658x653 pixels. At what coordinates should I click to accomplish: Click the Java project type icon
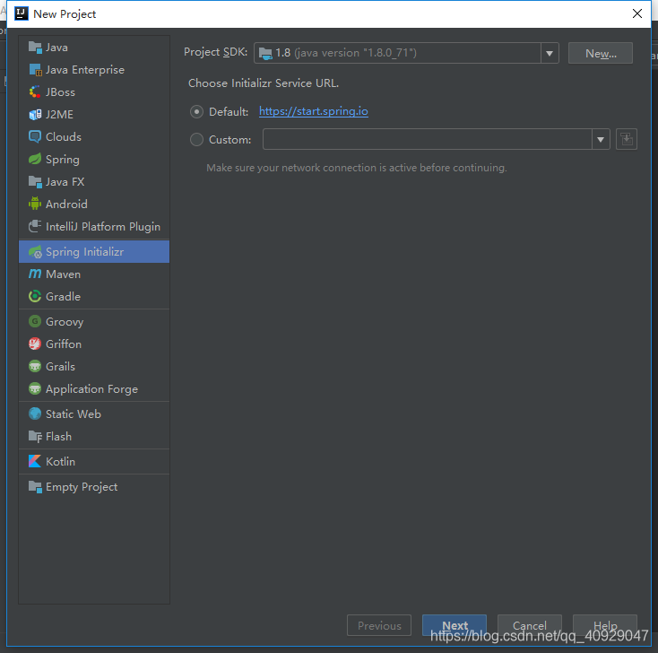(35, 48)
